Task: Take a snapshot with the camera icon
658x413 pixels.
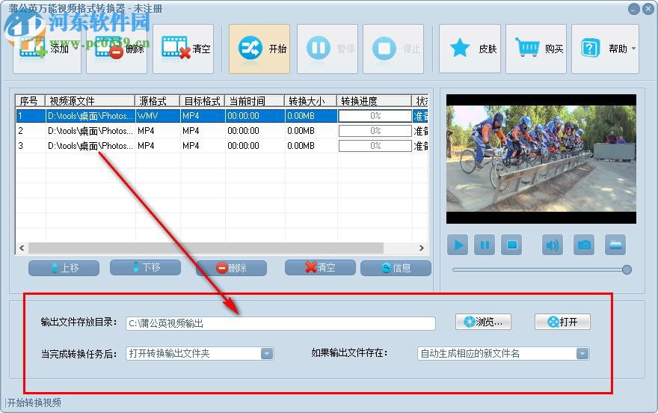Action: coord(584,245)
